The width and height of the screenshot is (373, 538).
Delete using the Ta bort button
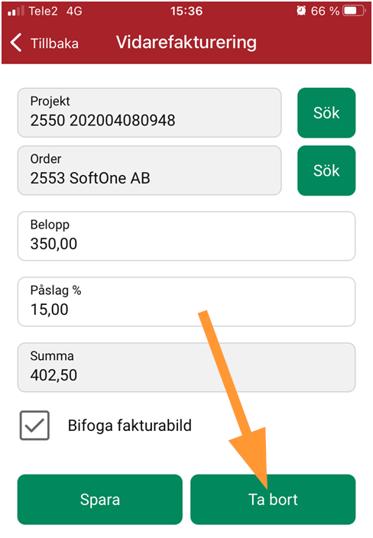coord(273,499)
